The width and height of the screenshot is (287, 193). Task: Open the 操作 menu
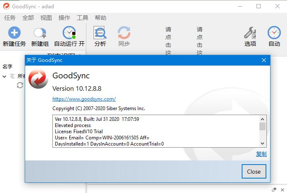point(64,18)
